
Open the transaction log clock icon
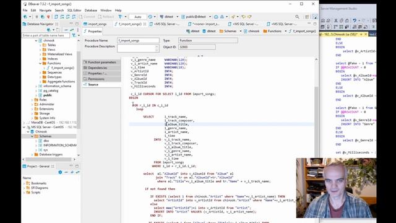150,17
